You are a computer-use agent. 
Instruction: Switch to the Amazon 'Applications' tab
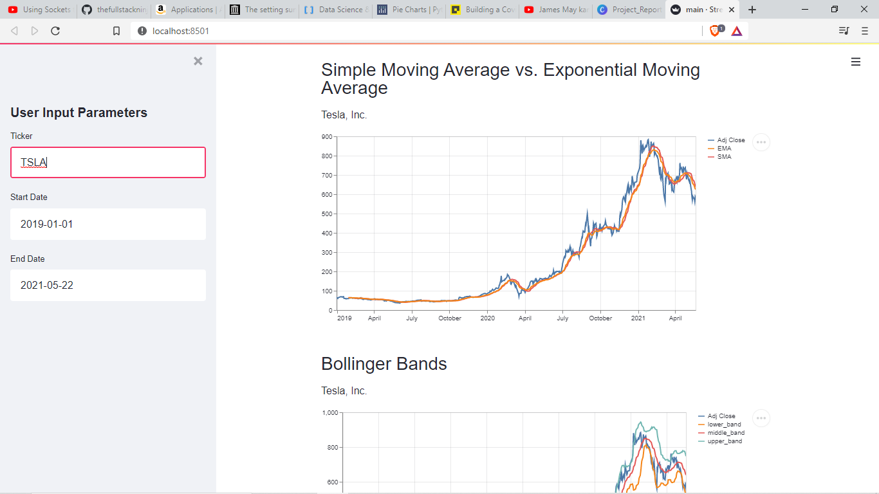point(187,10)
